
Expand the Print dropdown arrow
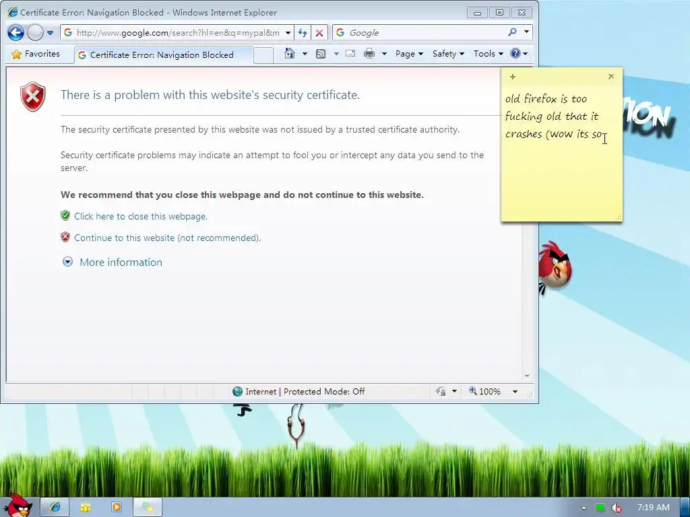pyautogui.click(x=384, y=54)
